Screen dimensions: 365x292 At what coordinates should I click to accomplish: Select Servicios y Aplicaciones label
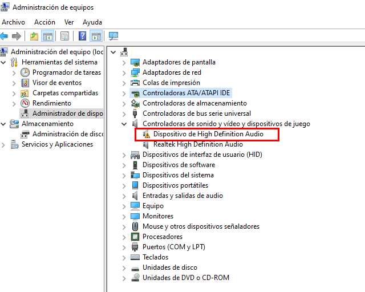[x=57, y=144]
